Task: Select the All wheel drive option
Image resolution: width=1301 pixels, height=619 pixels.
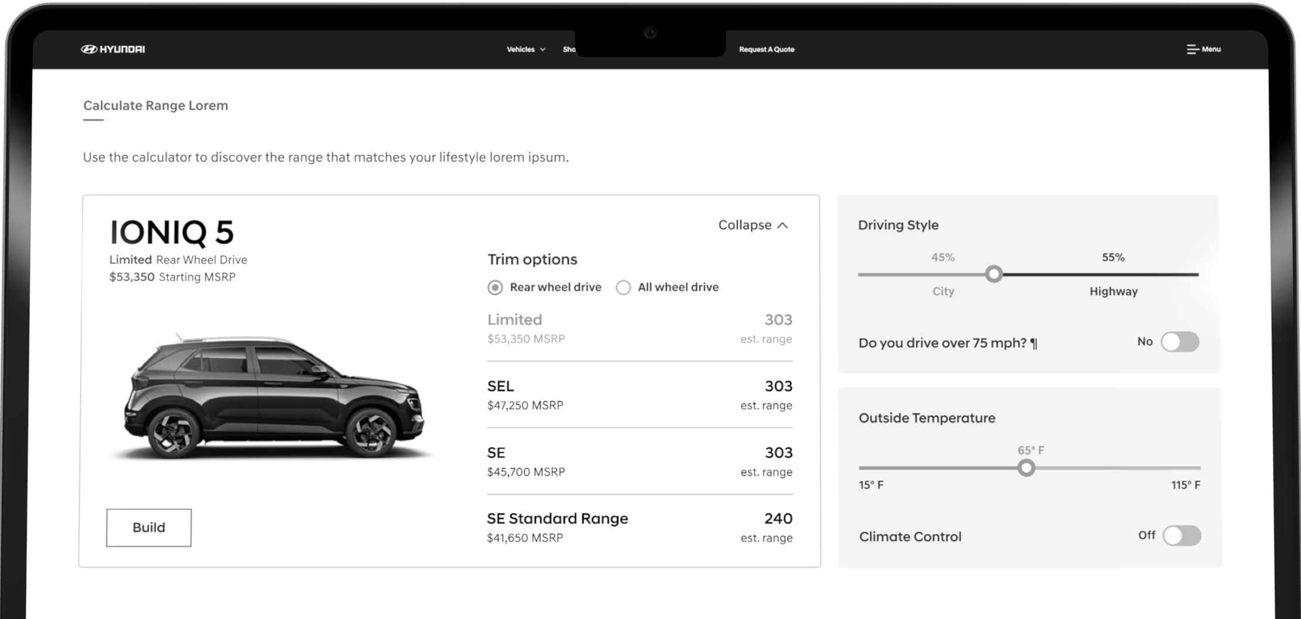Action: pos(623,287)
